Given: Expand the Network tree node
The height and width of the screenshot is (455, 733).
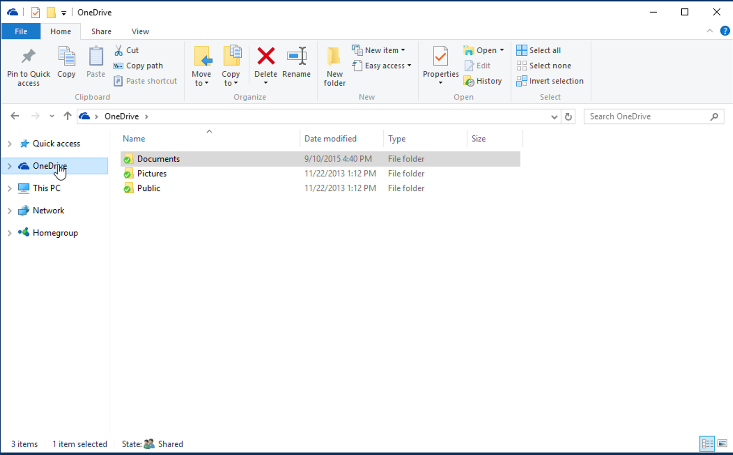Looking at the screenshot, I should tap(9, 211).
